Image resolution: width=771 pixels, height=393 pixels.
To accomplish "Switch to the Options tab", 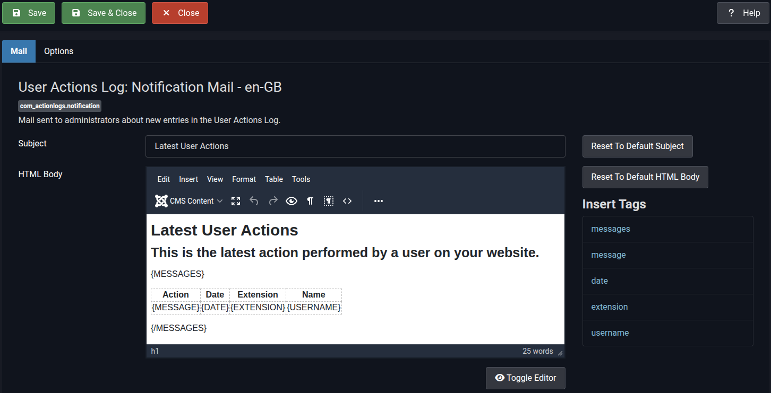I will coord(58,51).
